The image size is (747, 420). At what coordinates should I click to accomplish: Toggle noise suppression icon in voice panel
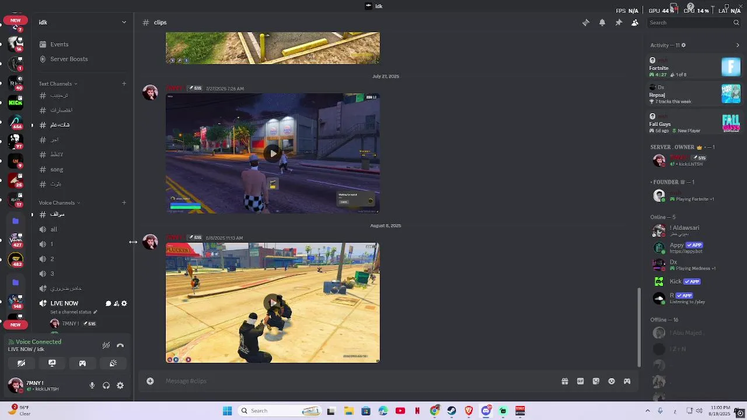point(106,345)
